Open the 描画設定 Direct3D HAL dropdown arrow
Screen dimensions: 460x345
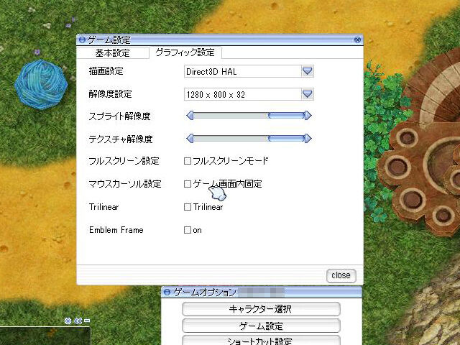[307, 71]
